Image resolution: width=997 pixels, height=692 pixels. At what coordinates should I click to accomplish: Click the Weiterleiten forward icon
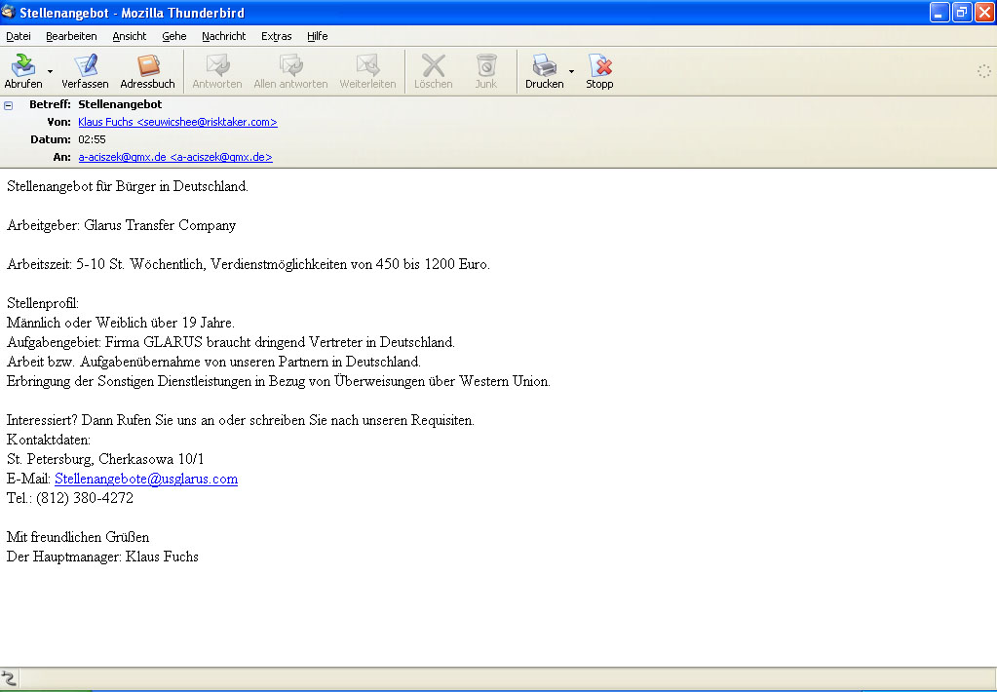367,65
